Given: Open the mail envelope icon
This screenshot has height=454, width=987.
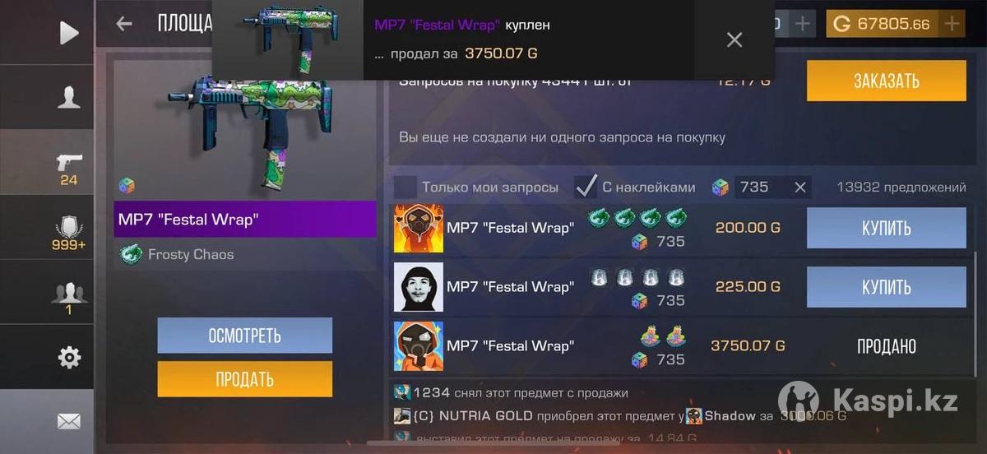Looking at the screenshot, I should [69, 421].
